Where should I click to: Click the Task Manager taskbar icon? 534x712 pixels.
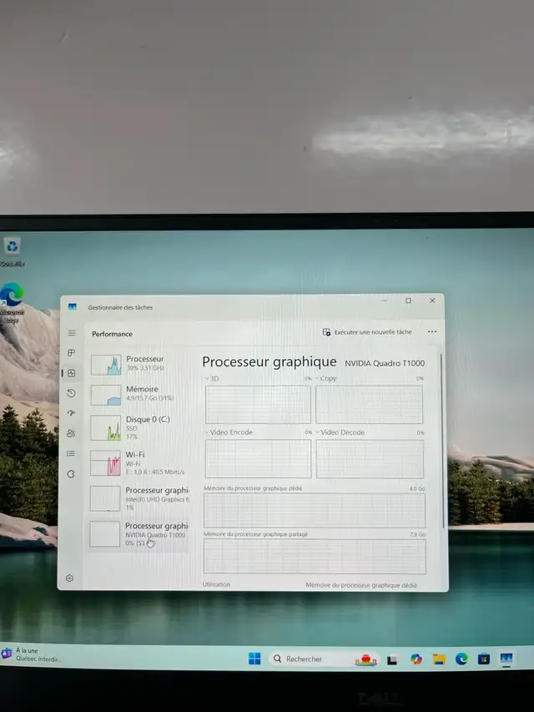pyautogui.click(x=506, y=658)
